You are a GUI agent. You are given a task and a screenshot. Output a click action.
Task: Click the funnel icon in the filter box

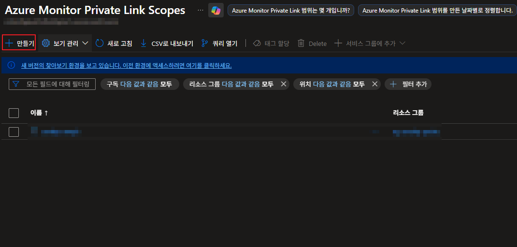coord(15,84)
